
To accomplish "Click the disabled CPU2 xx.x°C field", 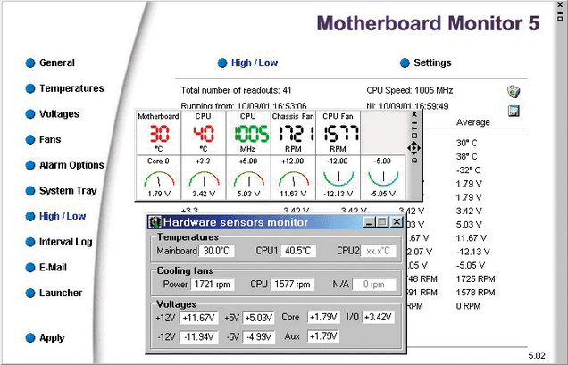I will [378, 251].
